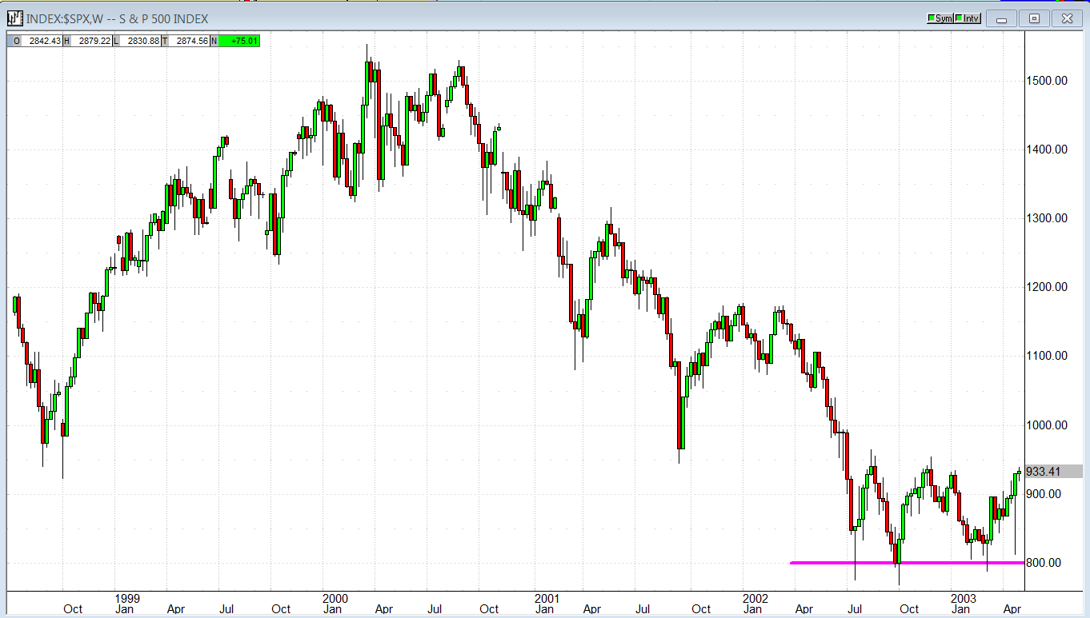Screen dimensions: 1090x618
Task: Click the 2002 year label on time axis
Action: [x=755, y=597]
